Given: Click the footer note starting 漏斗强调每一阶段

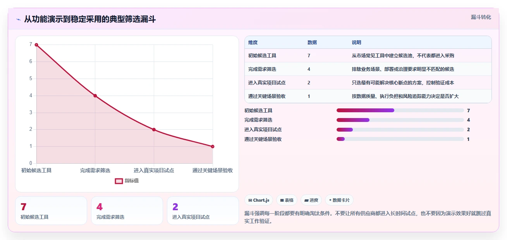Looking at the screenshot, I should click(368, 217).
